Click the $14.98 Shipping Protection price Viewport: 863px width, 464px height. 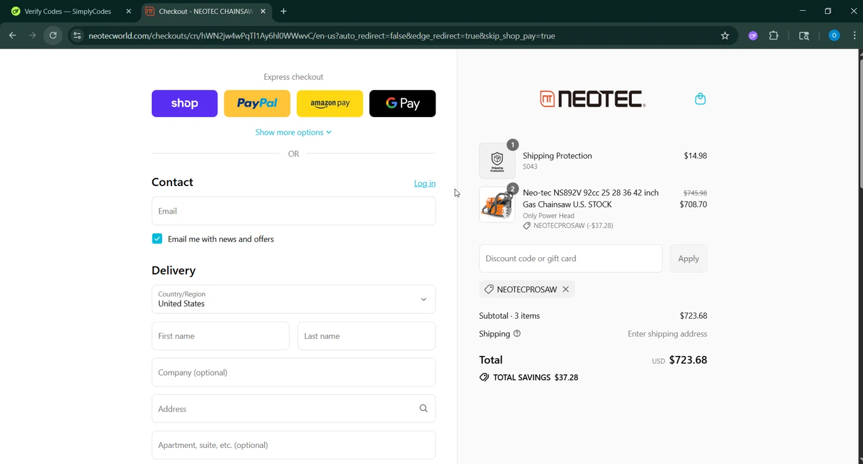point(695,156)
